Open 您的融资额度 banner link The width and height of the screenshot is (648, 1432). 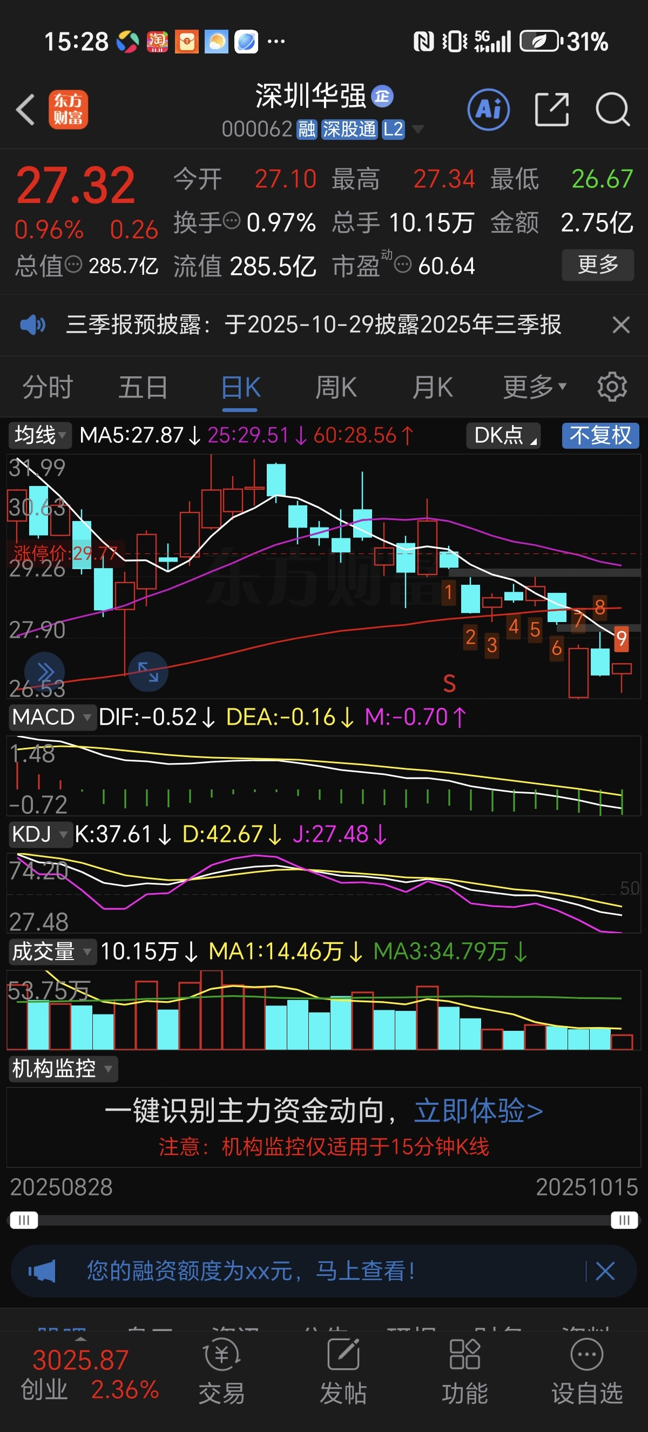[251, 1271]
